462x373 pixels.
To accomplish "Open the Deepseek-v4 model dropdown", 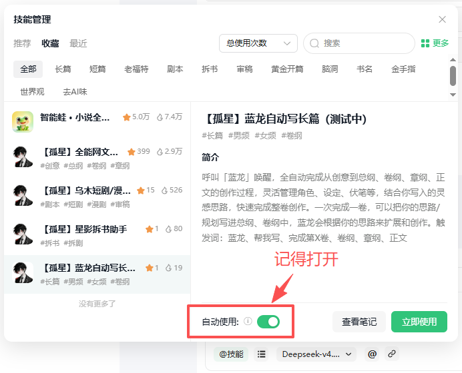I will click(316, 354).
